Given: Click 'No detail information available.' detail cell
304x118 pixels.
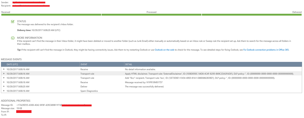Looking at the screenshot, I should coord(140,69).
